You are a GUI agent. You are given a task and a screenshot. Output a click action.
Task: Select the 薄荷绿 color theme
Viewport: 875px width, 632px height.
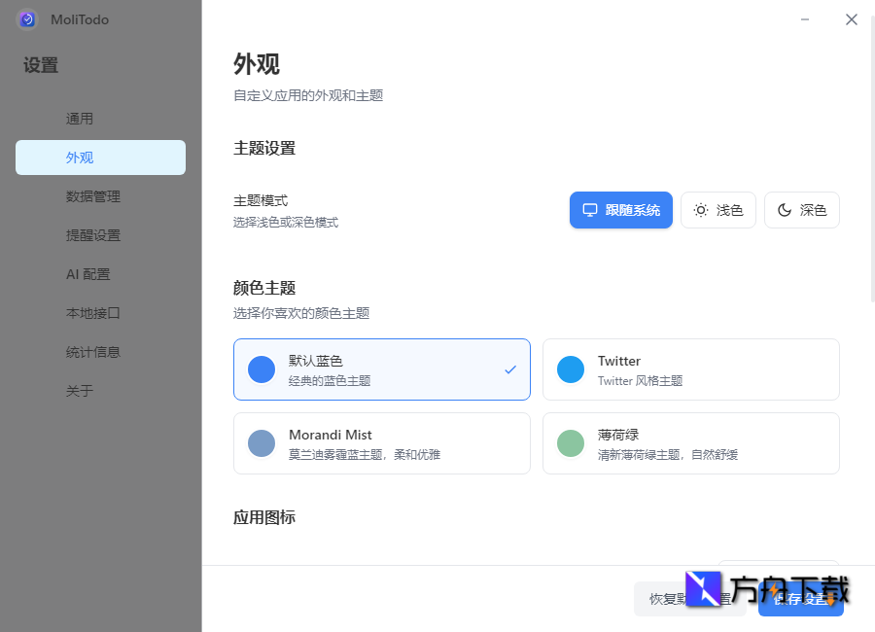[690, 443]
